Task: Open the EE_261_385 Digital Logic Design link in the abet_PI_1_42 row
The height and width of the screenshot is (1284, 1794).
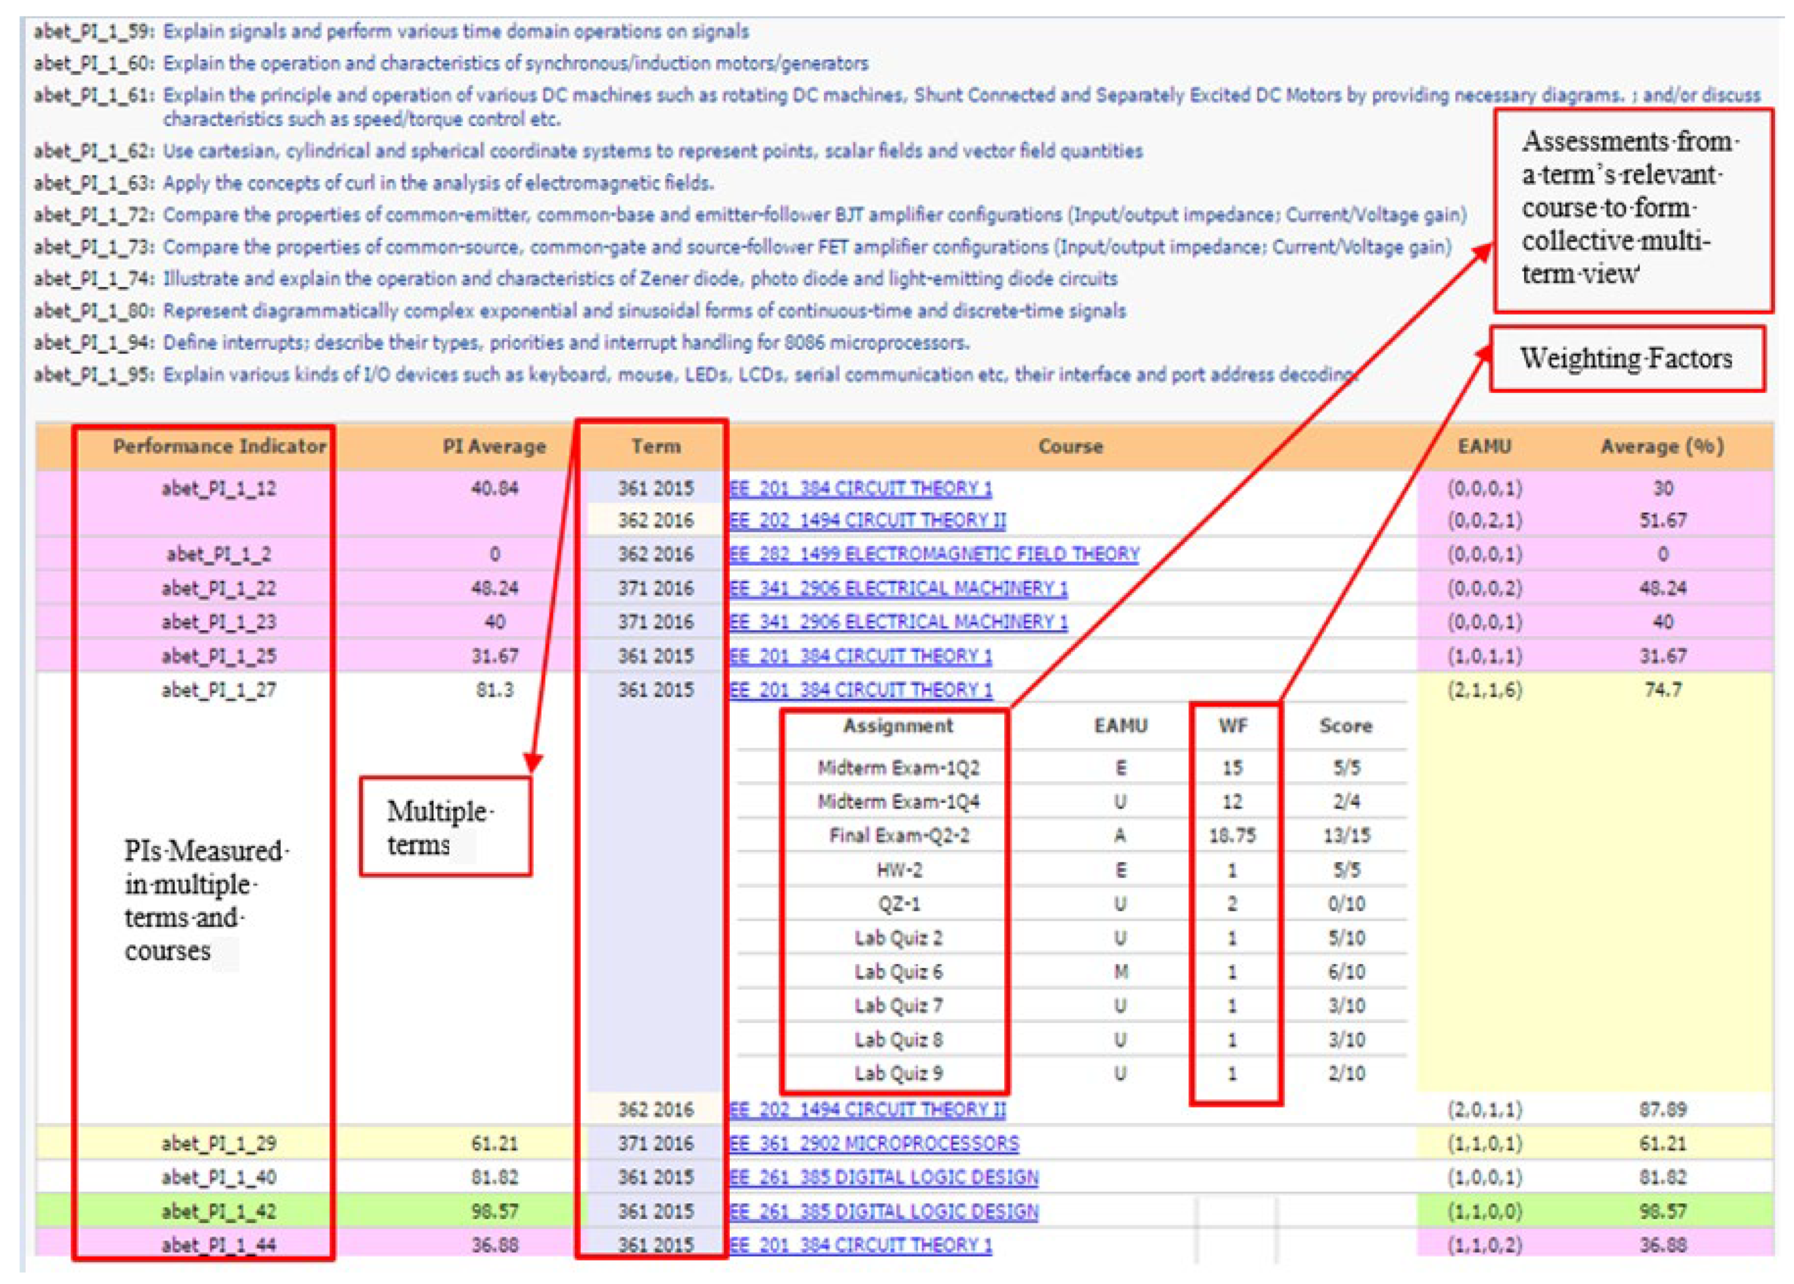Action: (x=883, y=1211)
